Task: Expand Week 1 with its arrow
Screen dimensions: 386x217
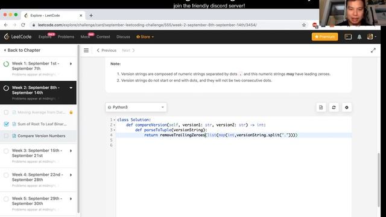Action: 71,64
